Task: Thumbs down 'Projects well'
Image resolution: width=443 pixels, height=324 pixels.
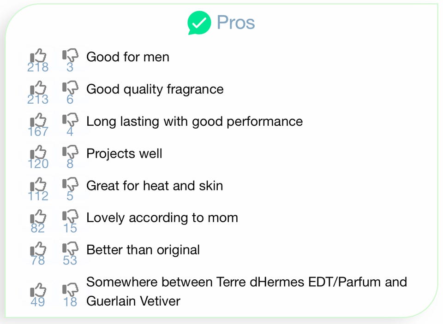Action: tap(70, 153)
